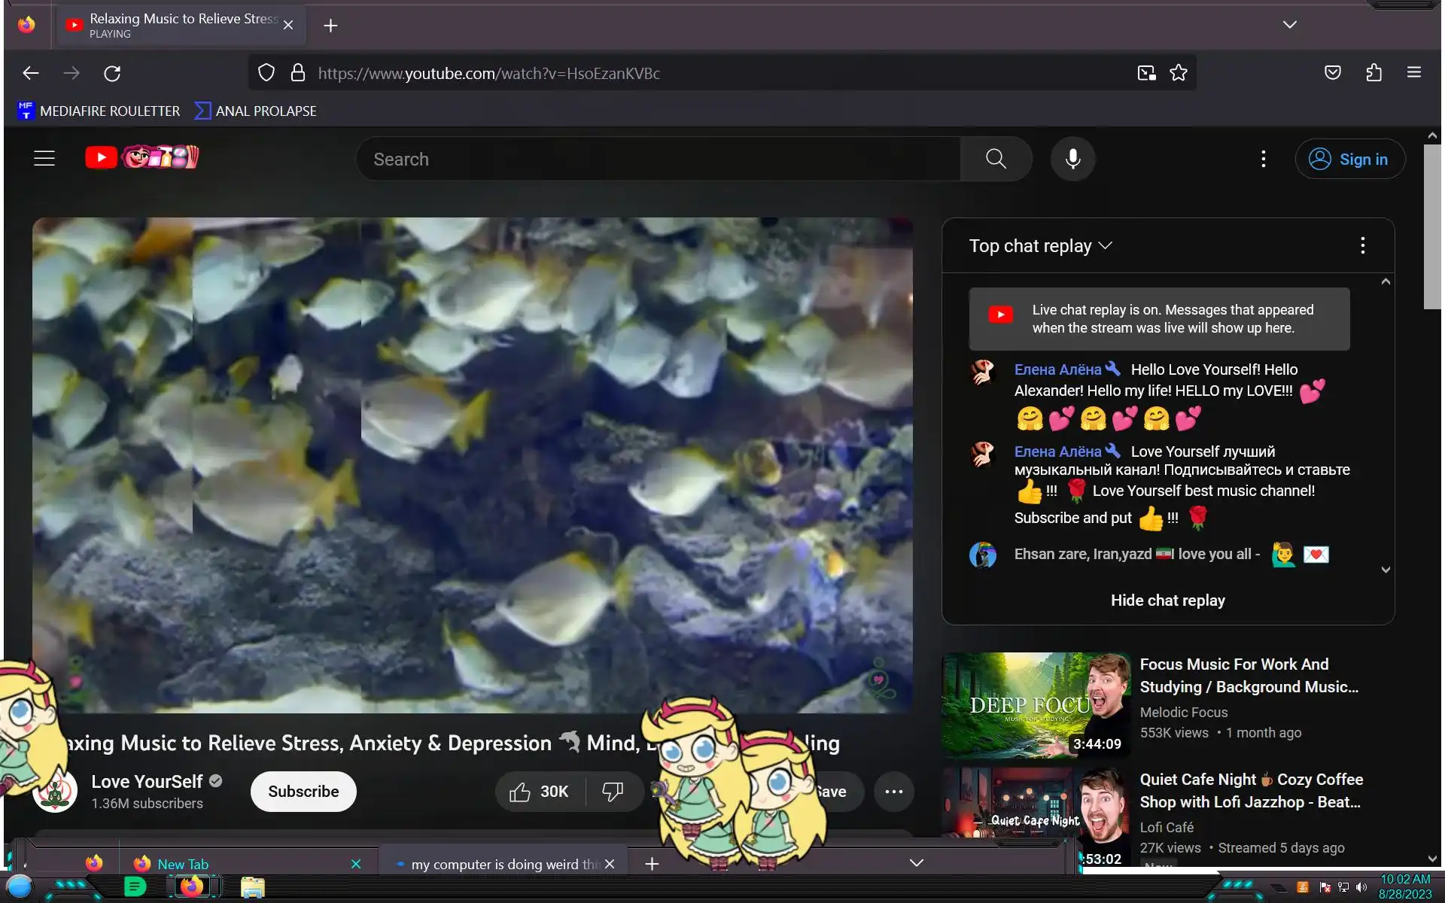Screen dimensions: 1445x903
Task: Open the list all tabs chevron
Action: (1289, 25)
